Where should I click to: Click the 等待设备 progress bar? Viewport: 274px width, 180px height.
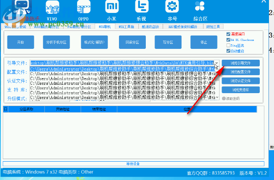tap(133, 164)
